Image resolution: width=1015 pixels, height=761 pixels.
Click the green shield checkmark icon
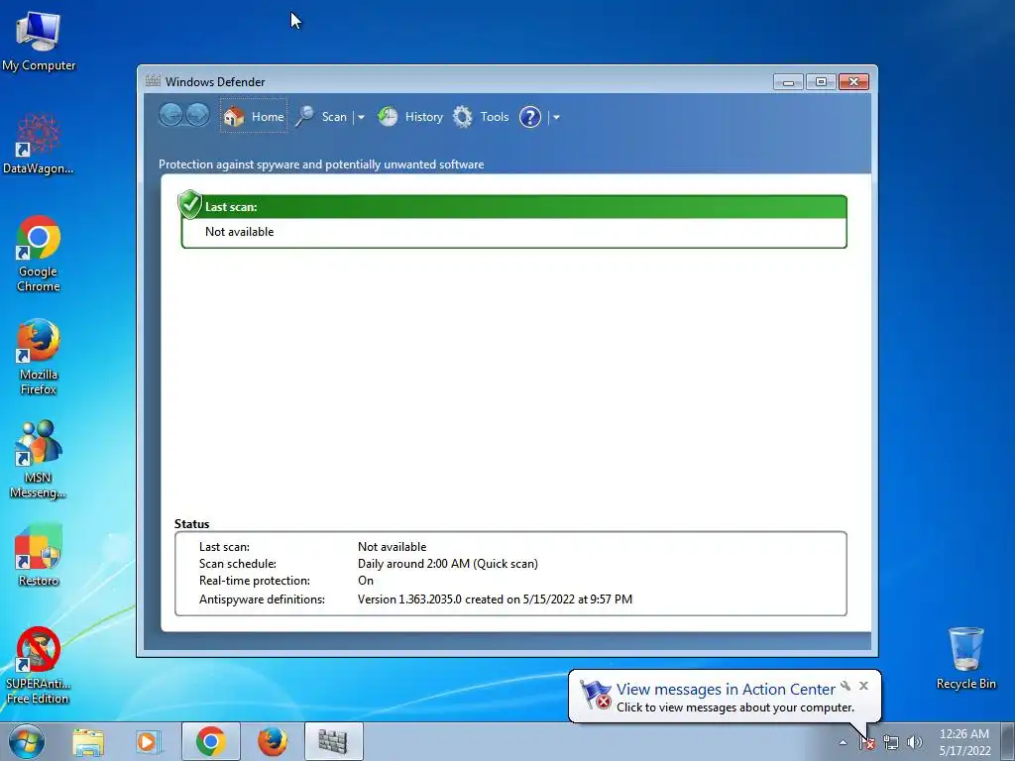(189, 204)
